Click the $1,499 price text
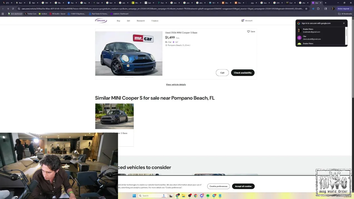 coord(170,38)
